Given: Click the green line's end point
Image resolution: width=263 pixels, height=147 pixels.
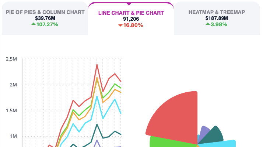Looking at the screenshot, I should [121, 88].
